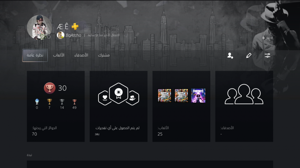
Task: Click the platinum trophy icon
Action: pyautogui.click(x=37, y=102)
